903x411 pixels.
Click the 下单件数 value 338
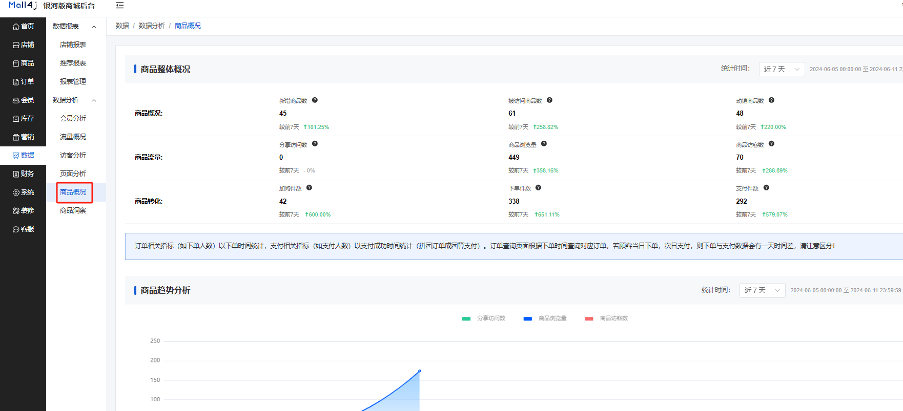click(x=514, y=202)
